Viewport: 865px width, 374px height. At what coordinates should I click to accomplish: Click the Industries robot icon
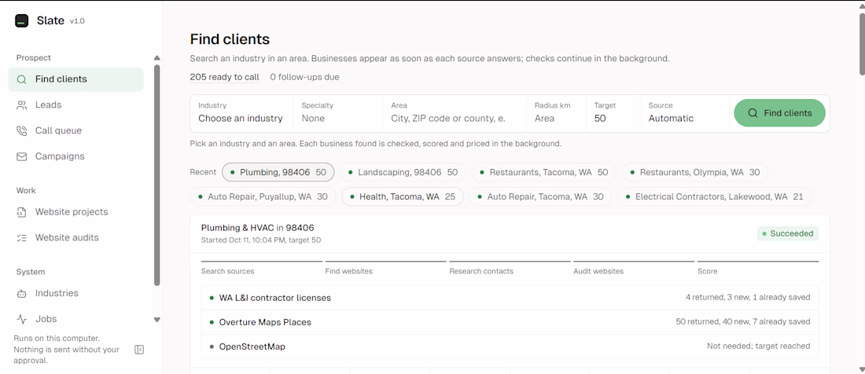point(21,294)
